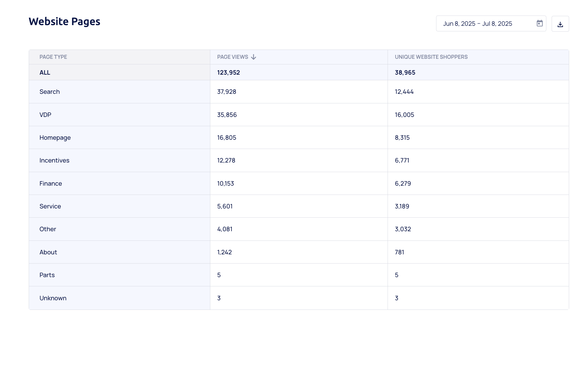
Task: Click the Other row label
Action: [48, 229]
